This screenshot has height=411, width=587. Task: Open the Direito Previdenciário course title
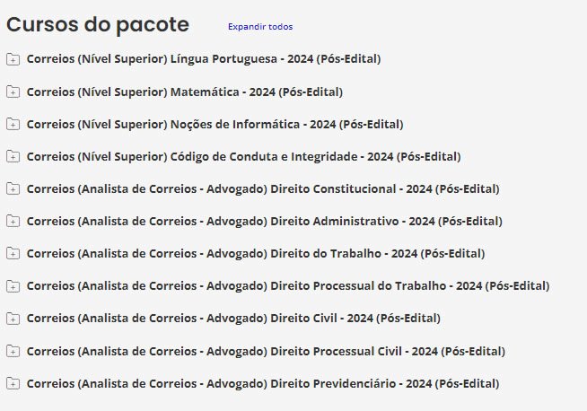[263, 383]
